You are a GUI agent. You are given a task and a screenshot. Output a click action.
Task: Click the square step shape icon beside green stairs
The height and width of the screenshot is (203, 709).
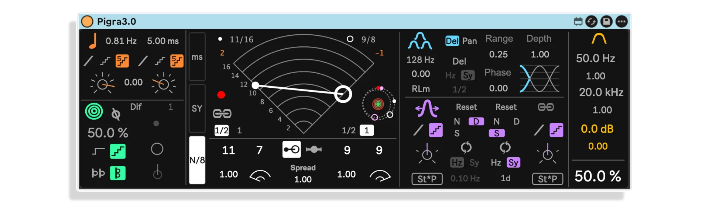pyautogui.click(x=98, y=151)
